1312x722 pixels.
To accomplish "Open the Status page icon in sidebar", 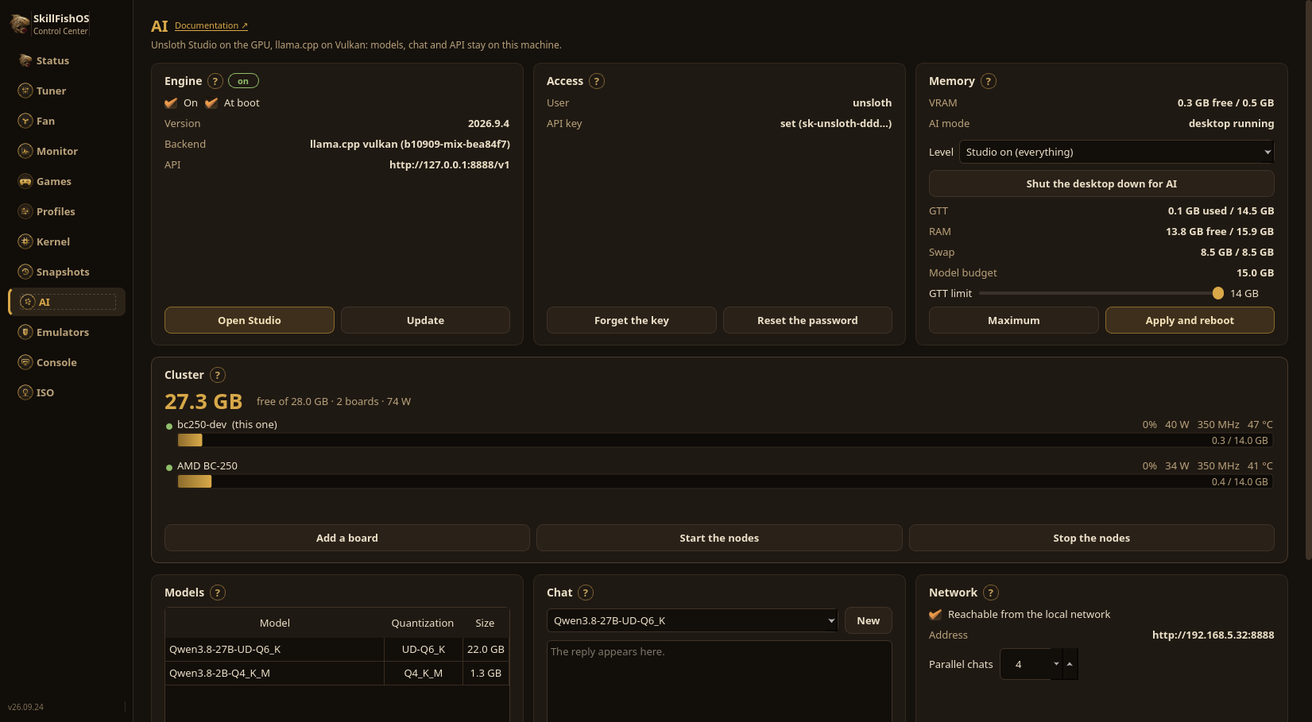I will click(x=25, y=60).
